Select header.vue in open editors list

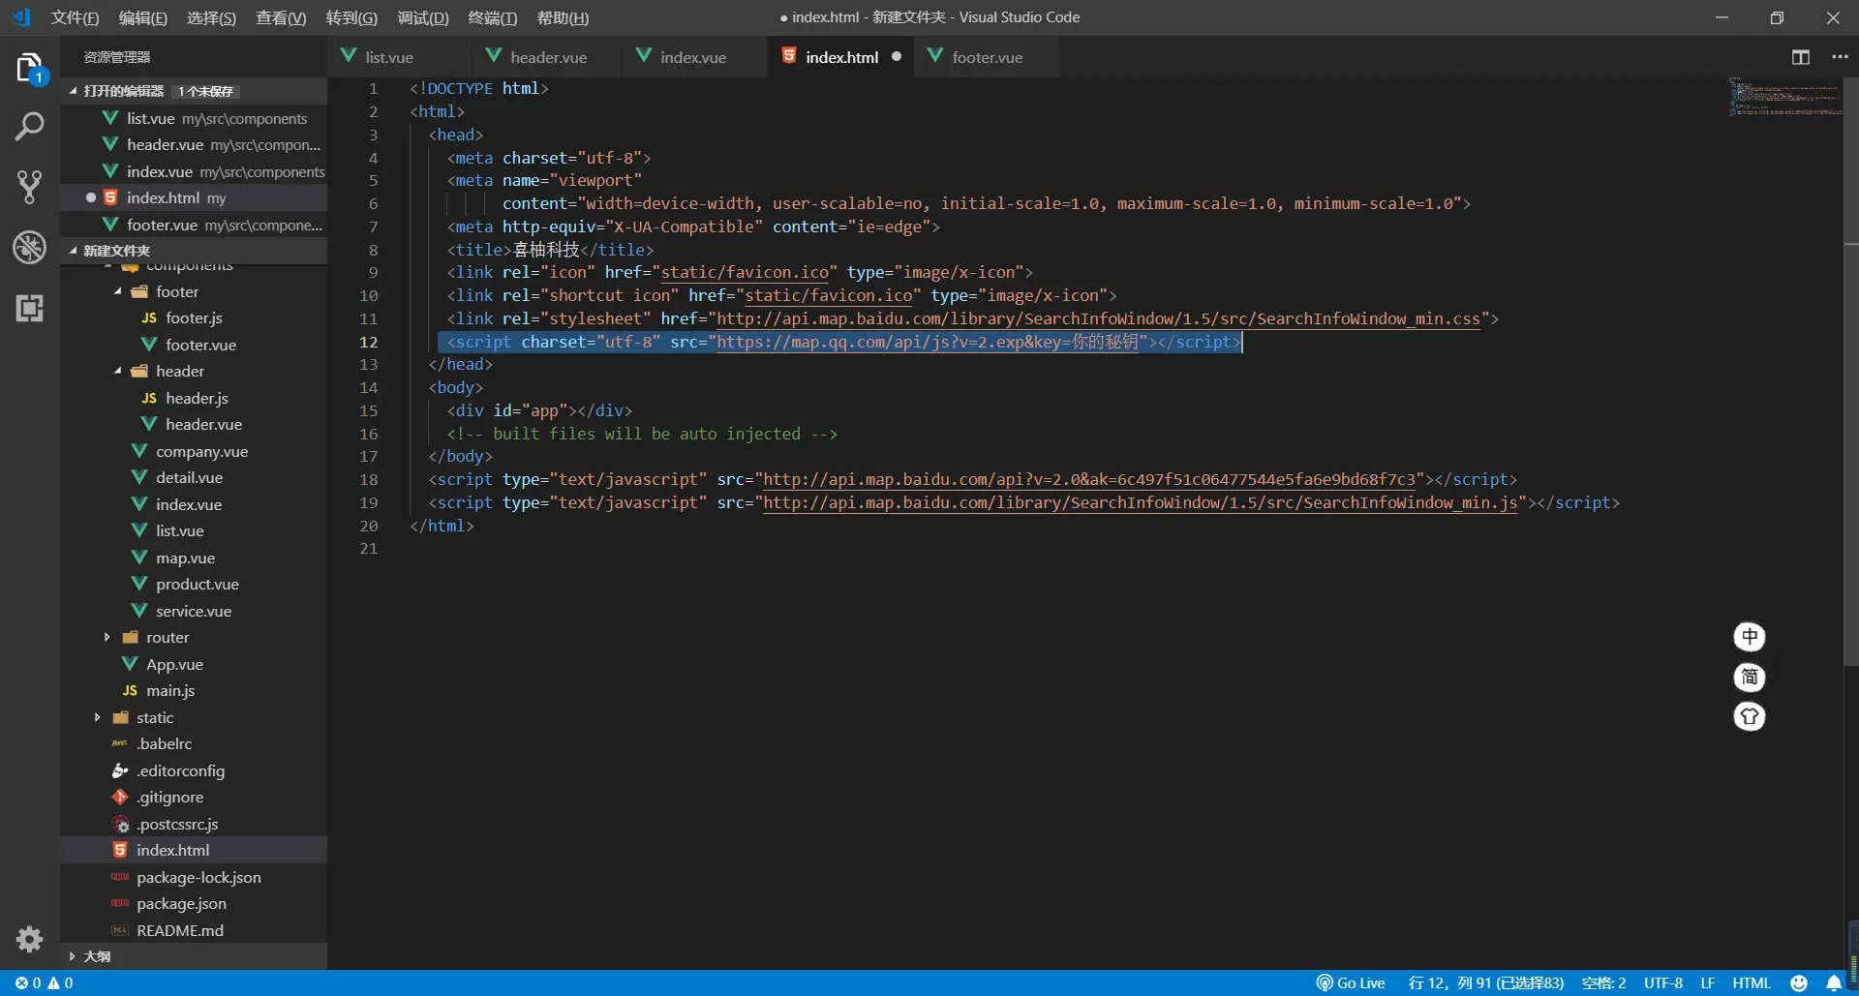pos(194,145)
